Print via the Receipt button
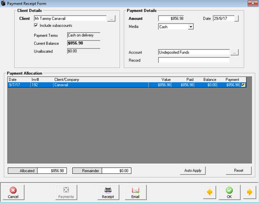Image resolution: width=259 pixels, height=203 pixels. point(108,192)
